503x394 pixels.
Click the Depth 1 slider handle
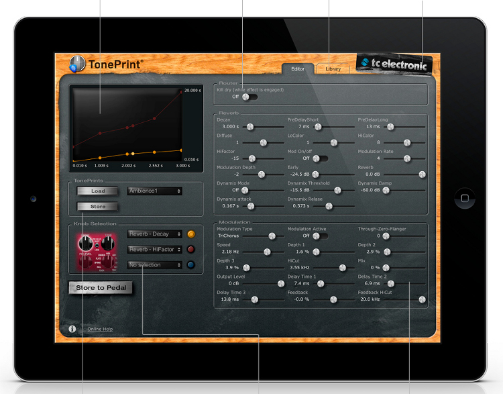(317, 252)
